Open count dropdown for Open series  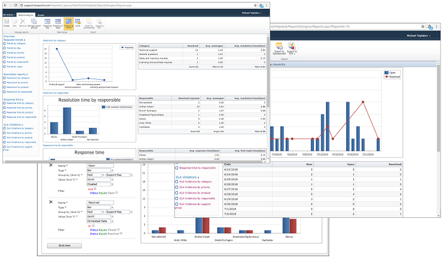coord(112,180)
